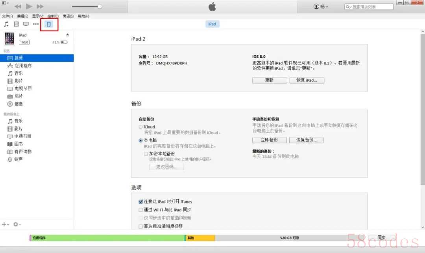Open the 显示(V) menu
Image resolution: width=425 pixels, height=253 pixels.
tap(38, 16)
